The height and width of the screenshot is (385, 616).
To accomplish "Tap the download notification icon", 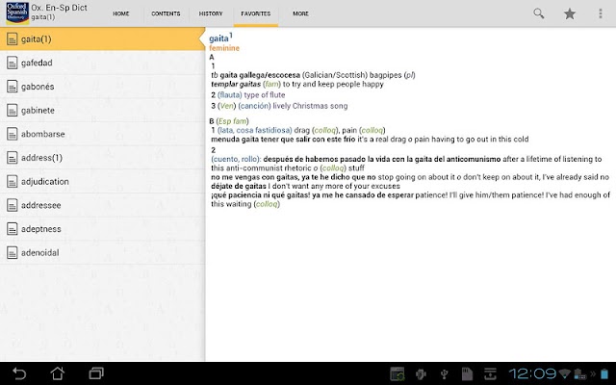I will 490,373.
